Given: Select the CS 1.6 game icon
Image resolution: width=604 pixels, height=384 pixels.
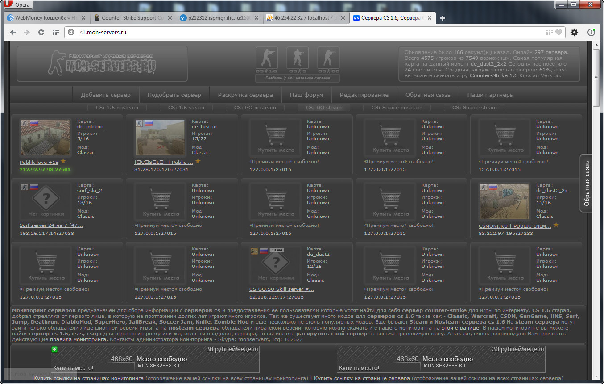Looking at the screenshot, I should click(267, 60).
